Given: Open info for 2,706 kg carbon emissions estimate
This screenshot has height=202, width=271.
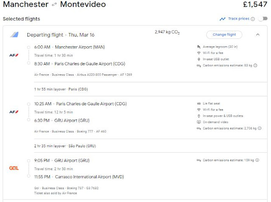Looking at the screenshot, I should (x=260, y=128).
